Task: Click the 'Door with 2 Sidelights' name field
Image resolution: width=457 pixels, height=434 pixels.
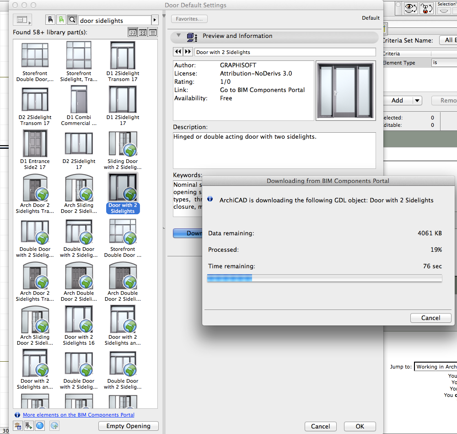Action: point(285,52)
